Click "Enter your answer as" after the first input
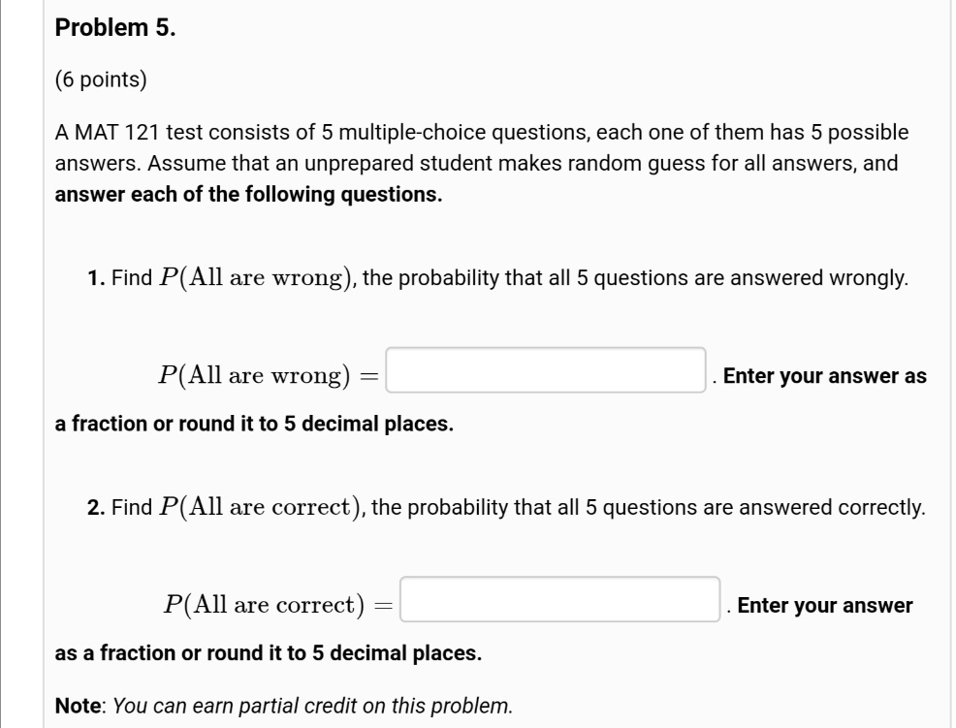This screenshot has height=728, width=956. pyautogui.click(x=825, y=376)
